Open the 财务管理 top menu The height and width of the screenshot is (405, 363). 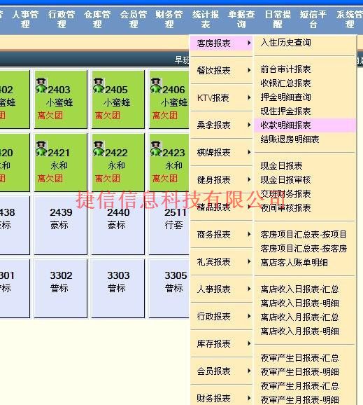(x=169, y=20)
